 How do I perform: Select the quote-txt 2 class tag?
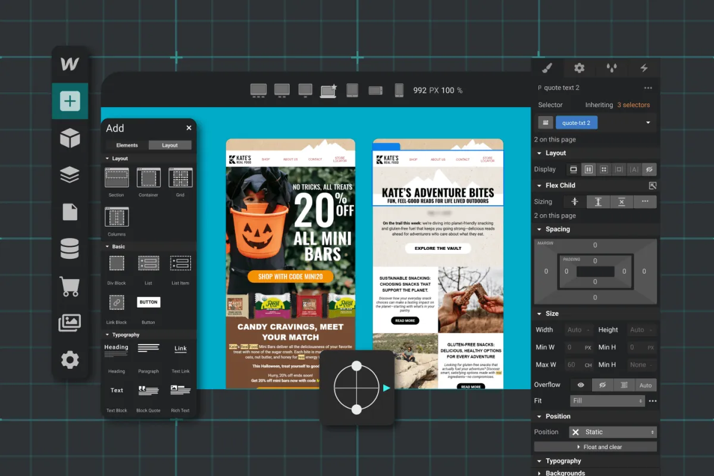pyautogui.click(x=577, y=123)
